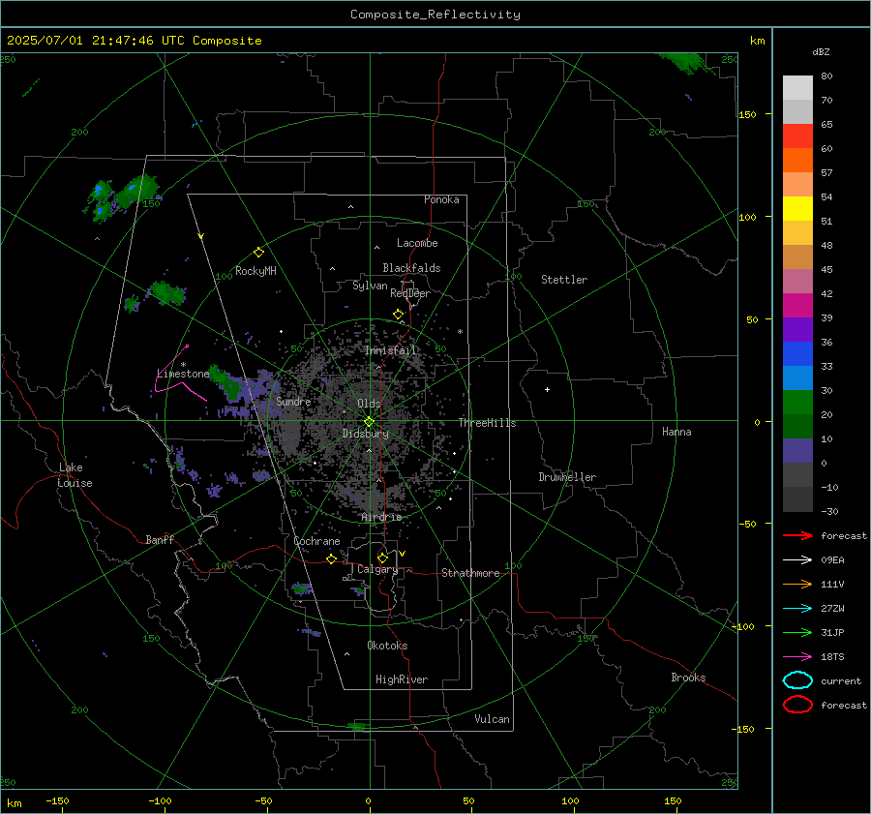Click the Sylvan label
Viewport: 871px width, 814px height.
(370, 286)
